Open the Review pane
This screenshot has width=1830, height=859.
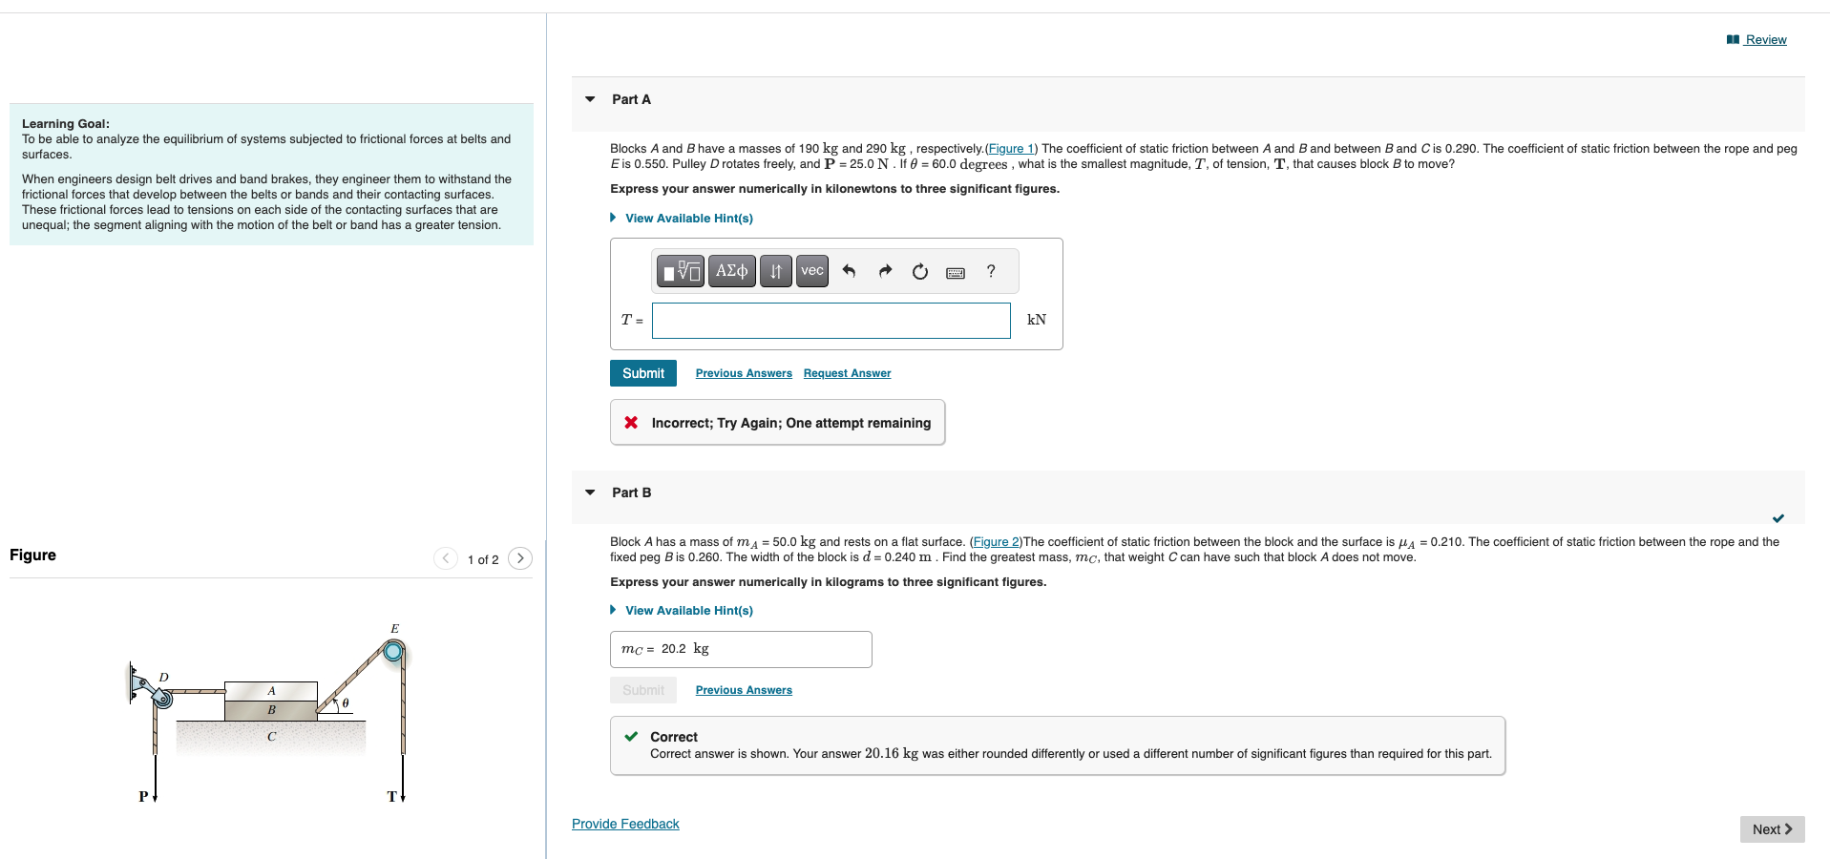(x=1764, y=39)
